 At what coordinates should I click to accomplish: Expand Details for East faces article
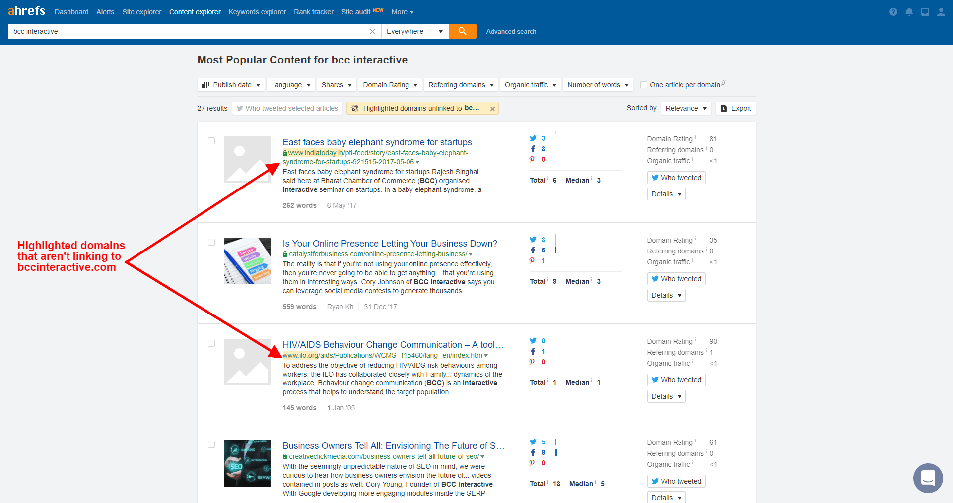click(666, 194)
